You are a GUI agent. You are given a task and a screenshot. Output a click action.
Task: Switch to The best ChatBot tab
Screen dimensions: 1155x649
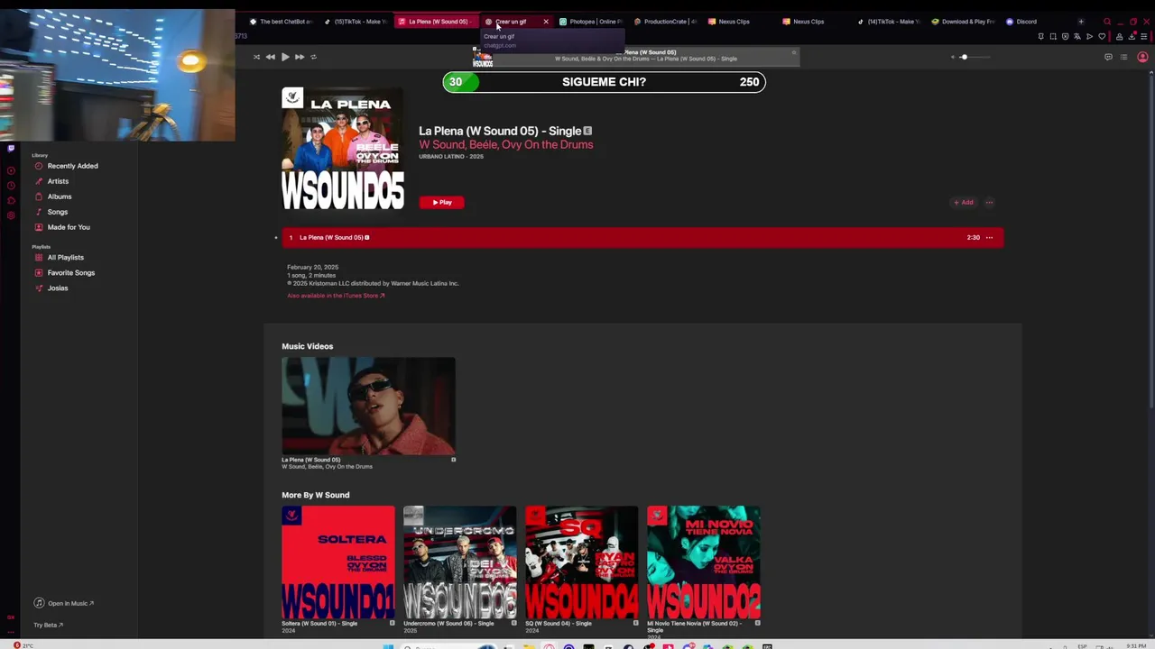[281, 22]
